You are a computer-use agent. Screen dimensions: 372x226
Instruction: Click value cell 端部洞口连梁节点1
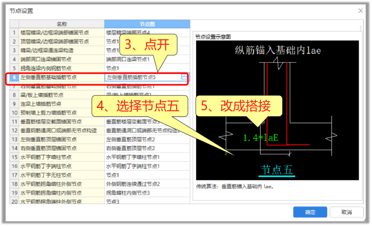pos(147,59)
